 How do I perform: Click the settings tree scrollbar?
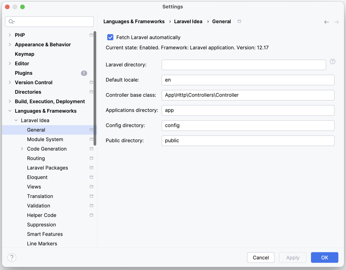coord(95,88)
